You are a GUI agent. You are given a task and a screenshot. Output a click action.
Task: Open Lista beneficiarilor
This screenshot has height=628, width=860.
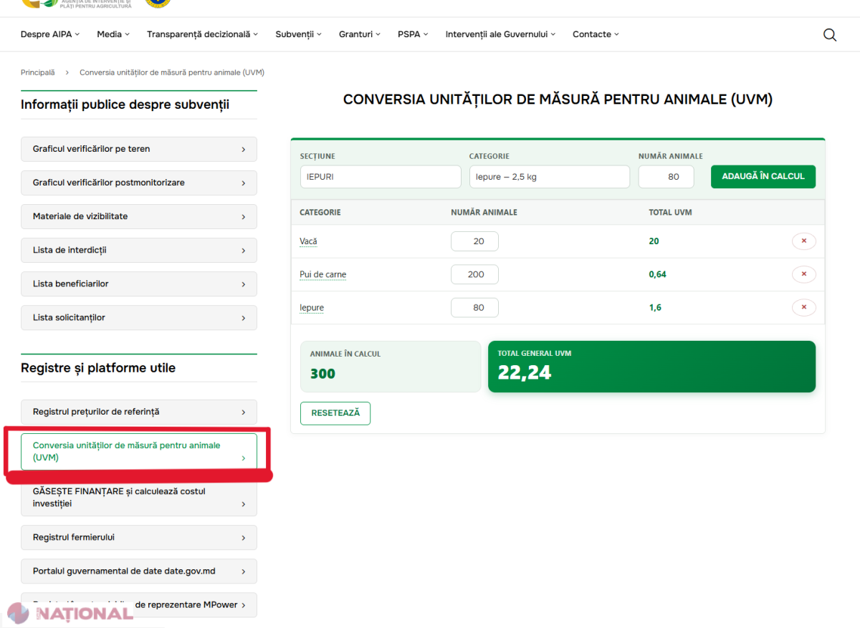pos(139,284)
